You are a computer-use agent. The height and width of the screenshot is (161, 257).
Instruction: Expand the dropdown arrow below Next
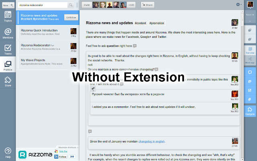(x=250, y=21)
